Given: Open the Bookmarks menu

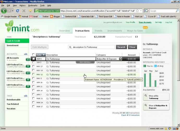Looking at the screenshot, I should [x=33, y=5].
